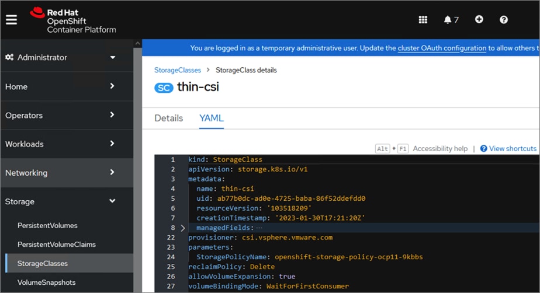
Task: Follow the StorageClasses breadcrumb link
Action: (x=177, y=70)
